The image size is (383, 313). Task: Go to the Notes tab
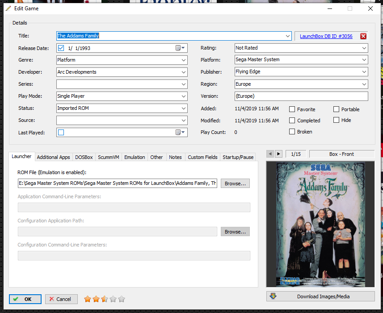click(x=175, y=157)
